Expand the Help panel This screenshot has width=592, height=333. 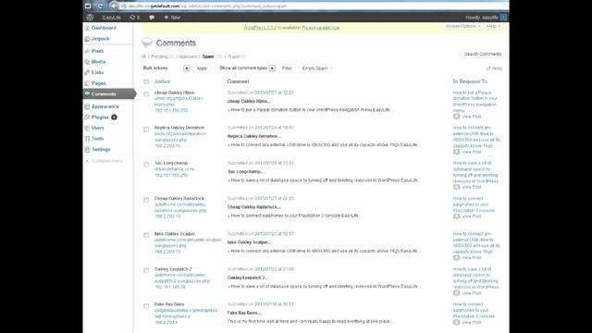493,26
